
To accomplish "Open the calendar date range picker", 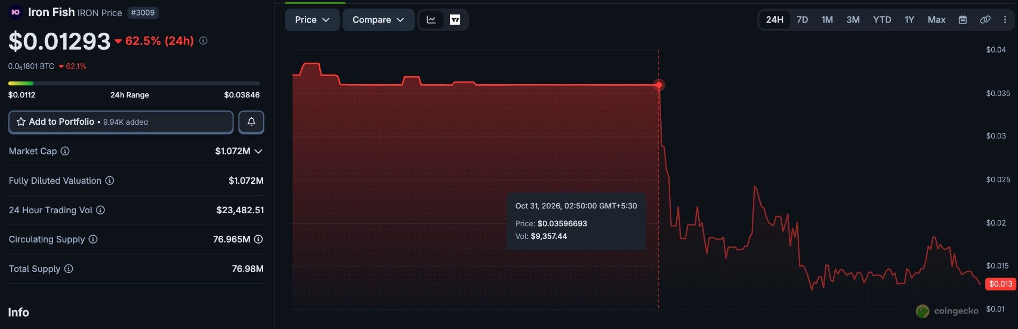I will pos(963,20).
